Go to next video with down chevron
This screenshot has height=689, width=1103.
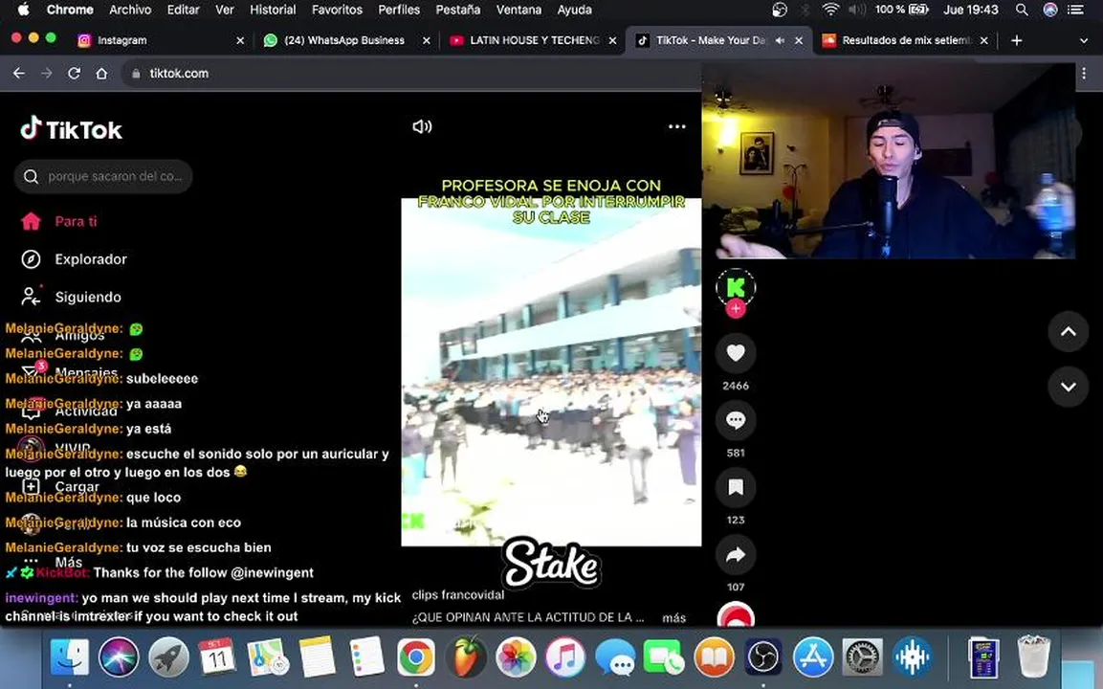coord(1069,387)
